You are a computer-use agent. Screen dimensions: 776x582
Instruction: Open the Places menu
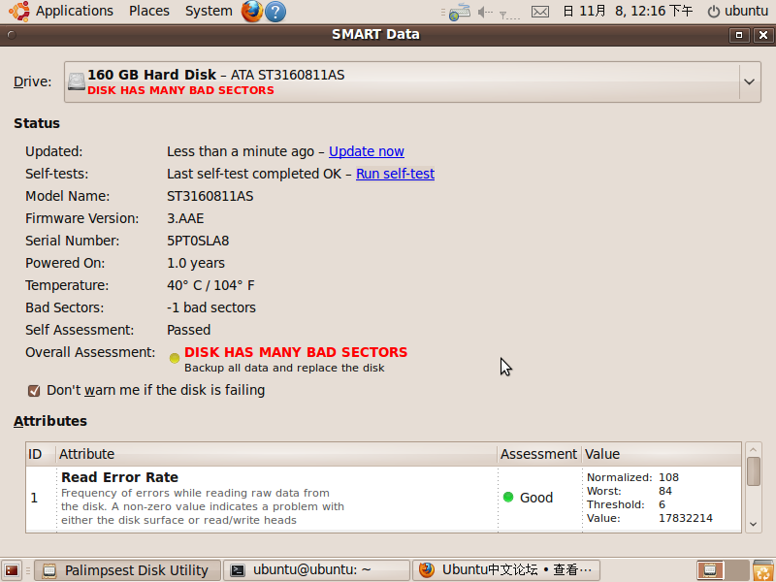tap(149, 11)
